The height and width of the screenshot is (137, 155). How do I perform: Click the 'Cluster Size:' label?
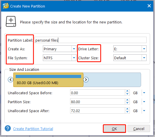[88, 58]
